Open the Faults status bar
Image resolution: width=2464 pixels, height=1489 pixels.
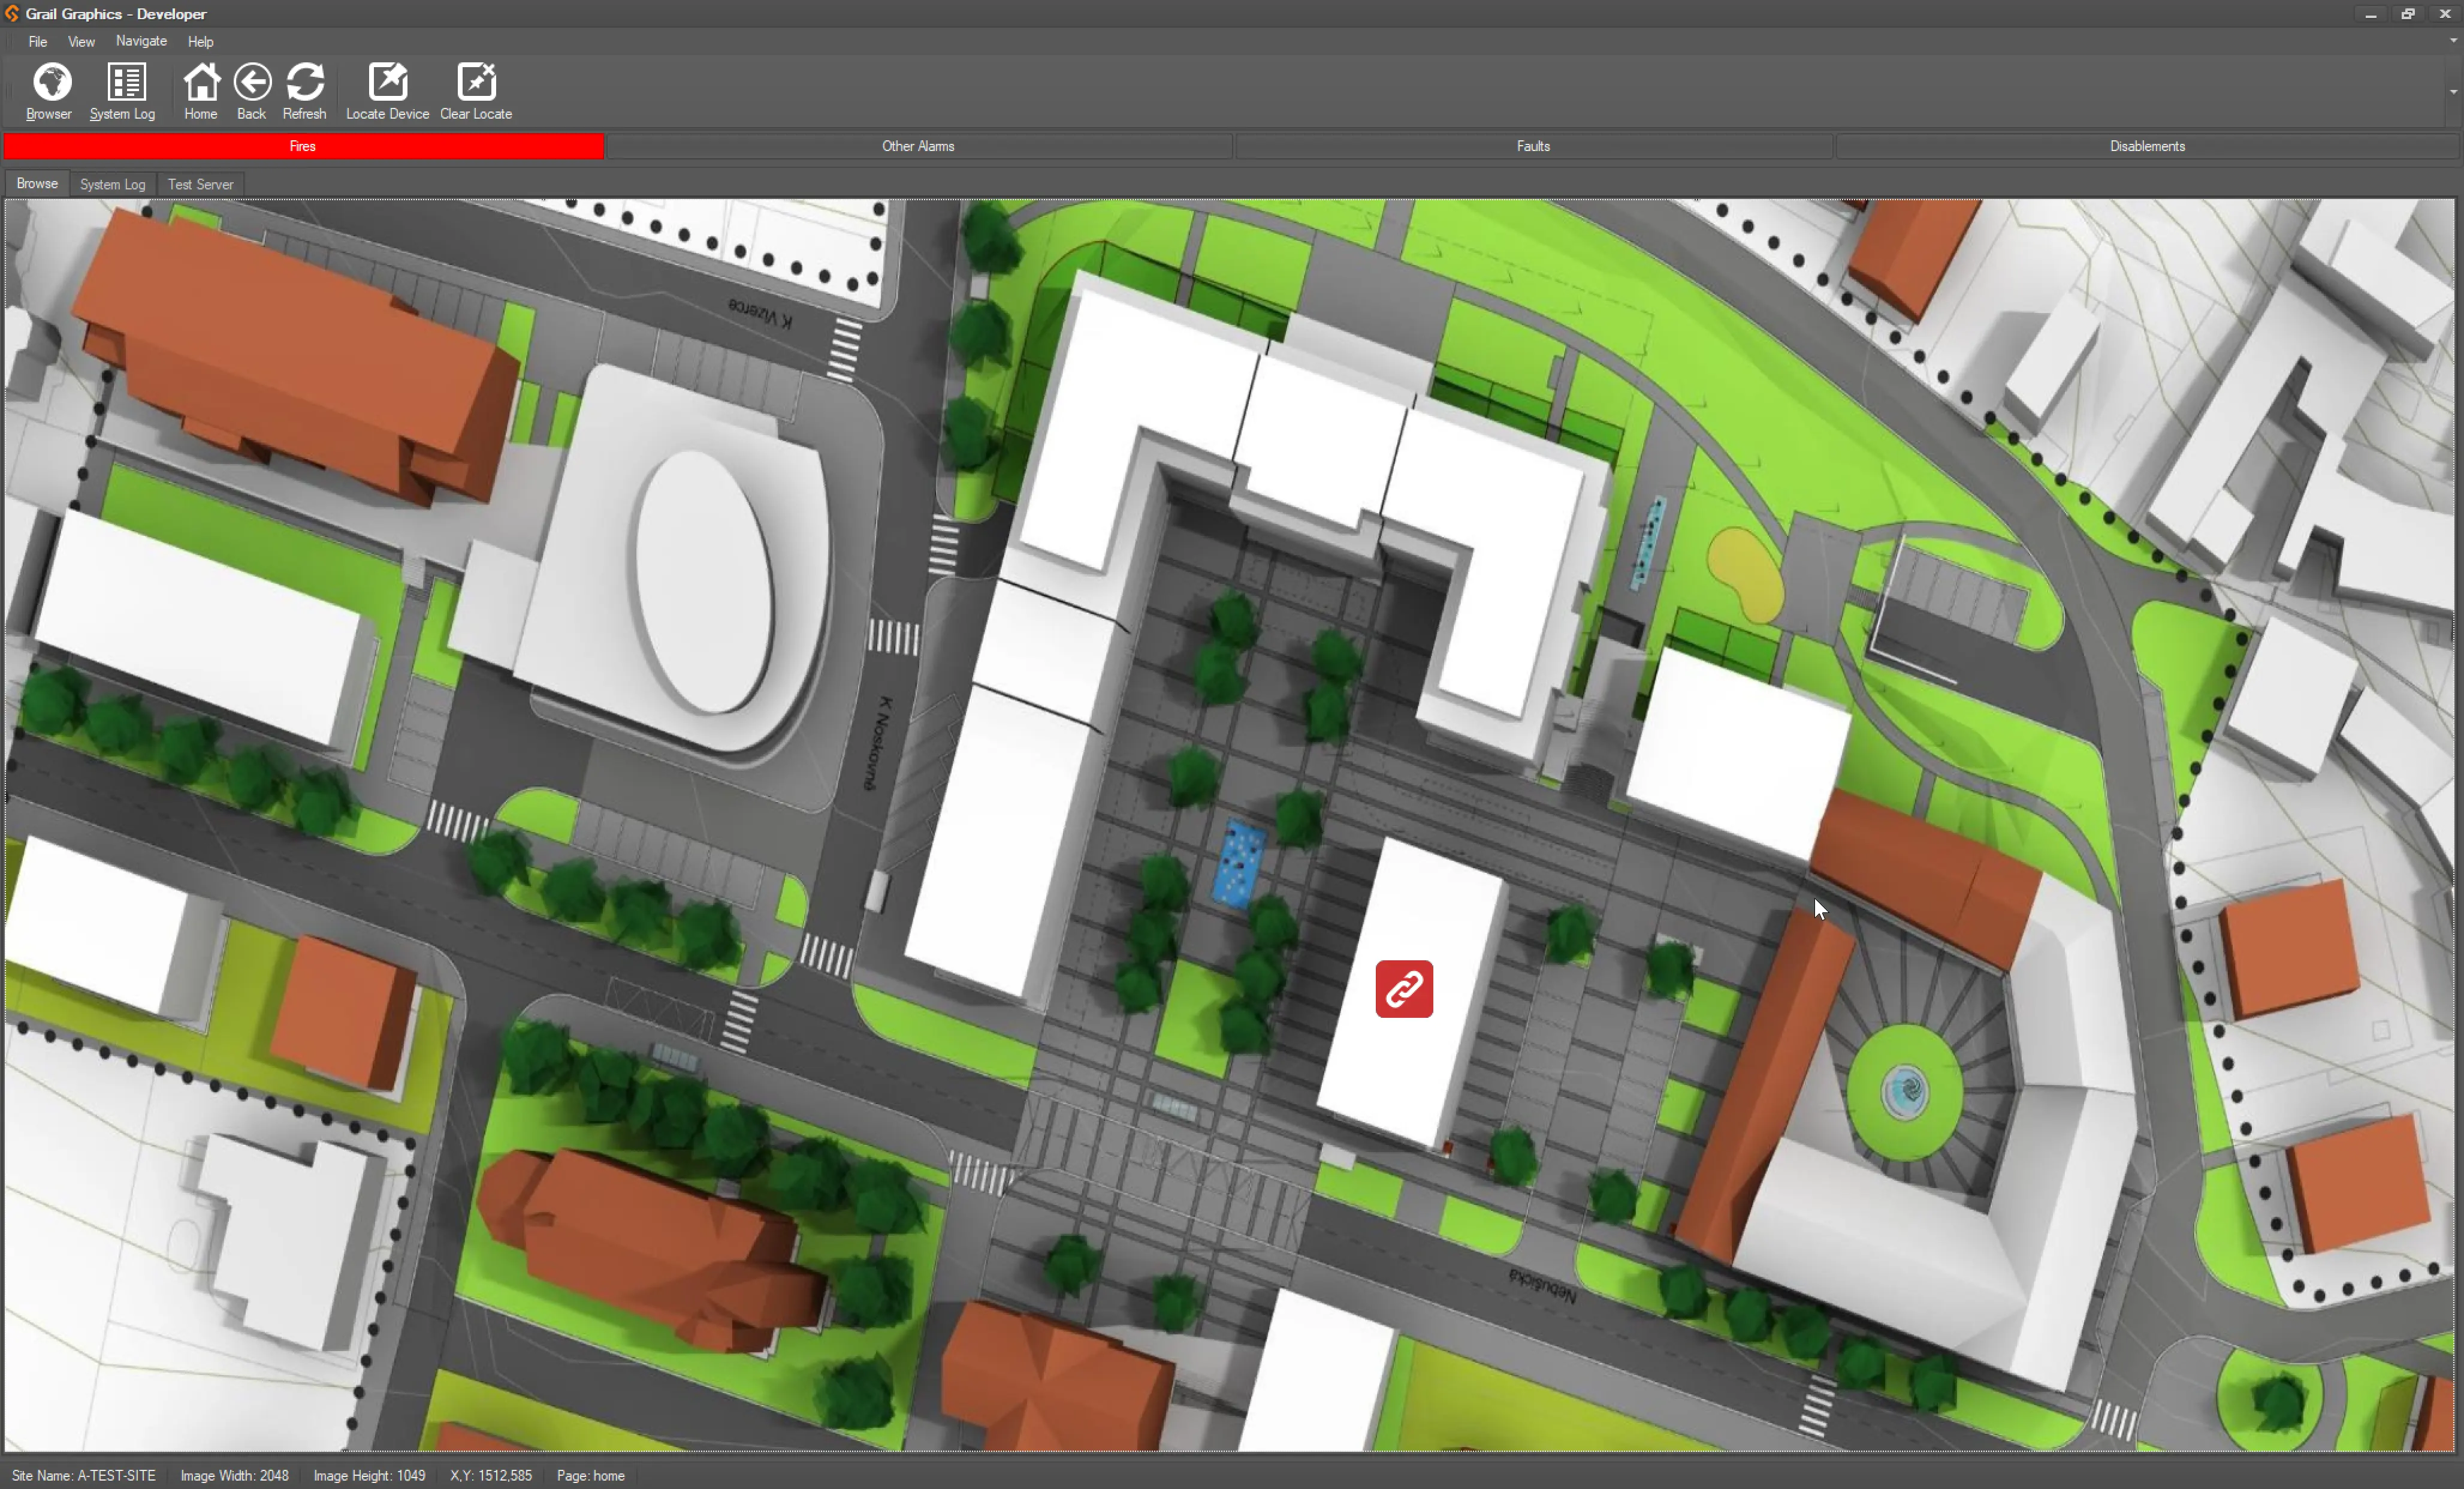point(1533,146)
